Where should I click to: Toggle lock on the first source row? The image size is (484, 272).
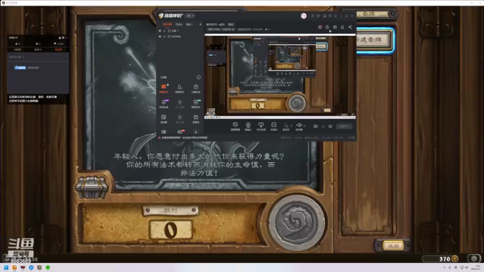[x=164, y=31]
